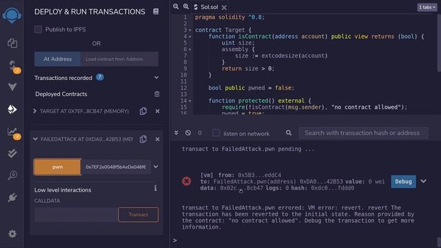Copy TARGET contract address icon
The height and width of the screenshot is (248, 441).
pos(143,111)
